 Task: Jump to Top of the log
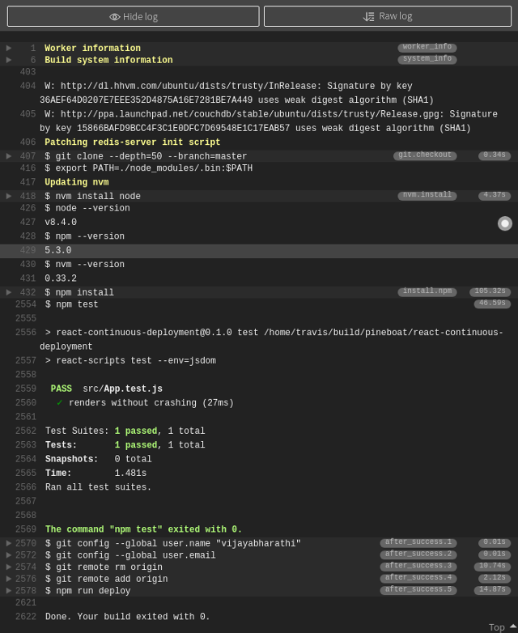tap(502, 627)
